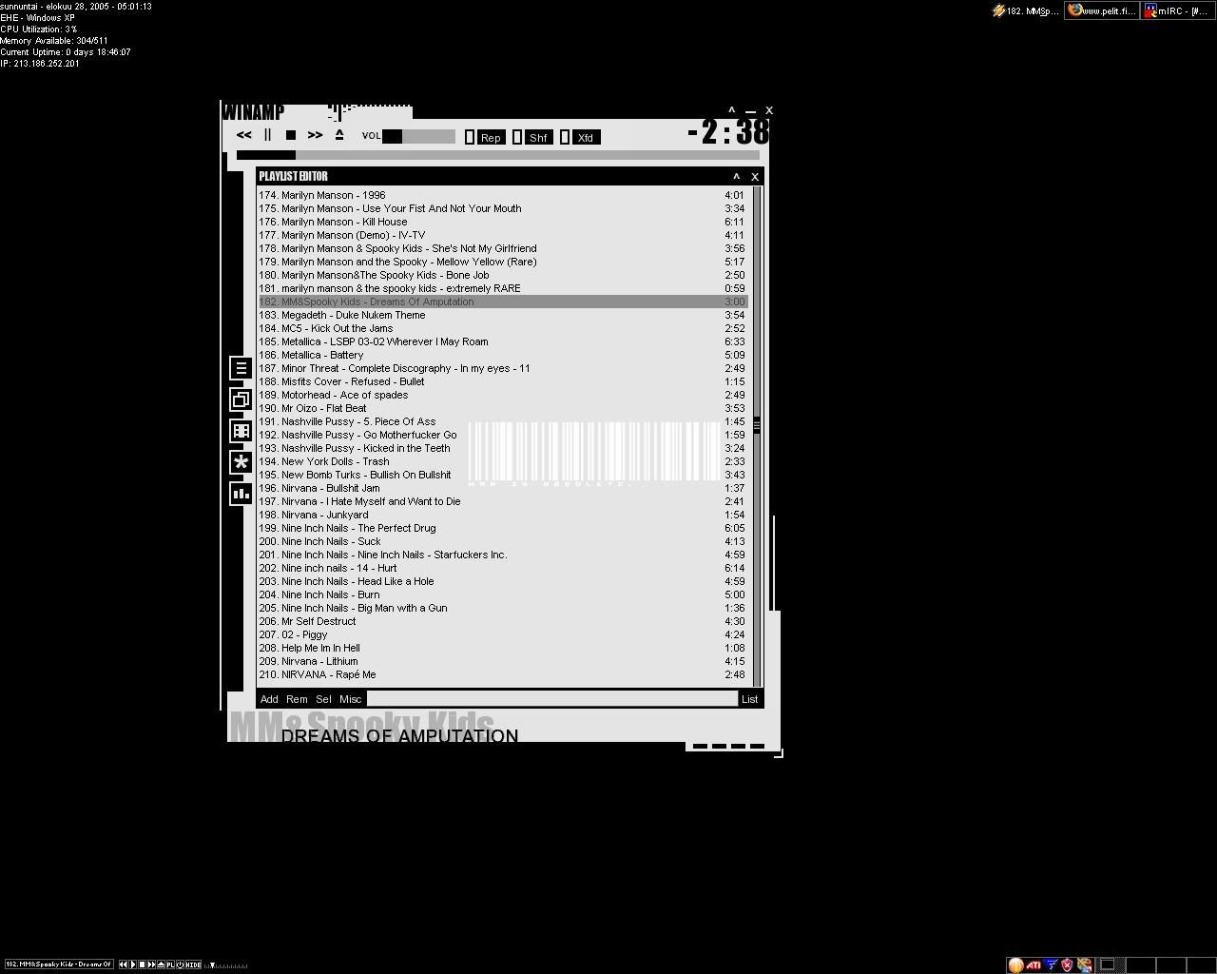The height and width of the screenshot is (974, 1217).
Task: Click the mini player bar position slider
Action: tap(228, 965)
